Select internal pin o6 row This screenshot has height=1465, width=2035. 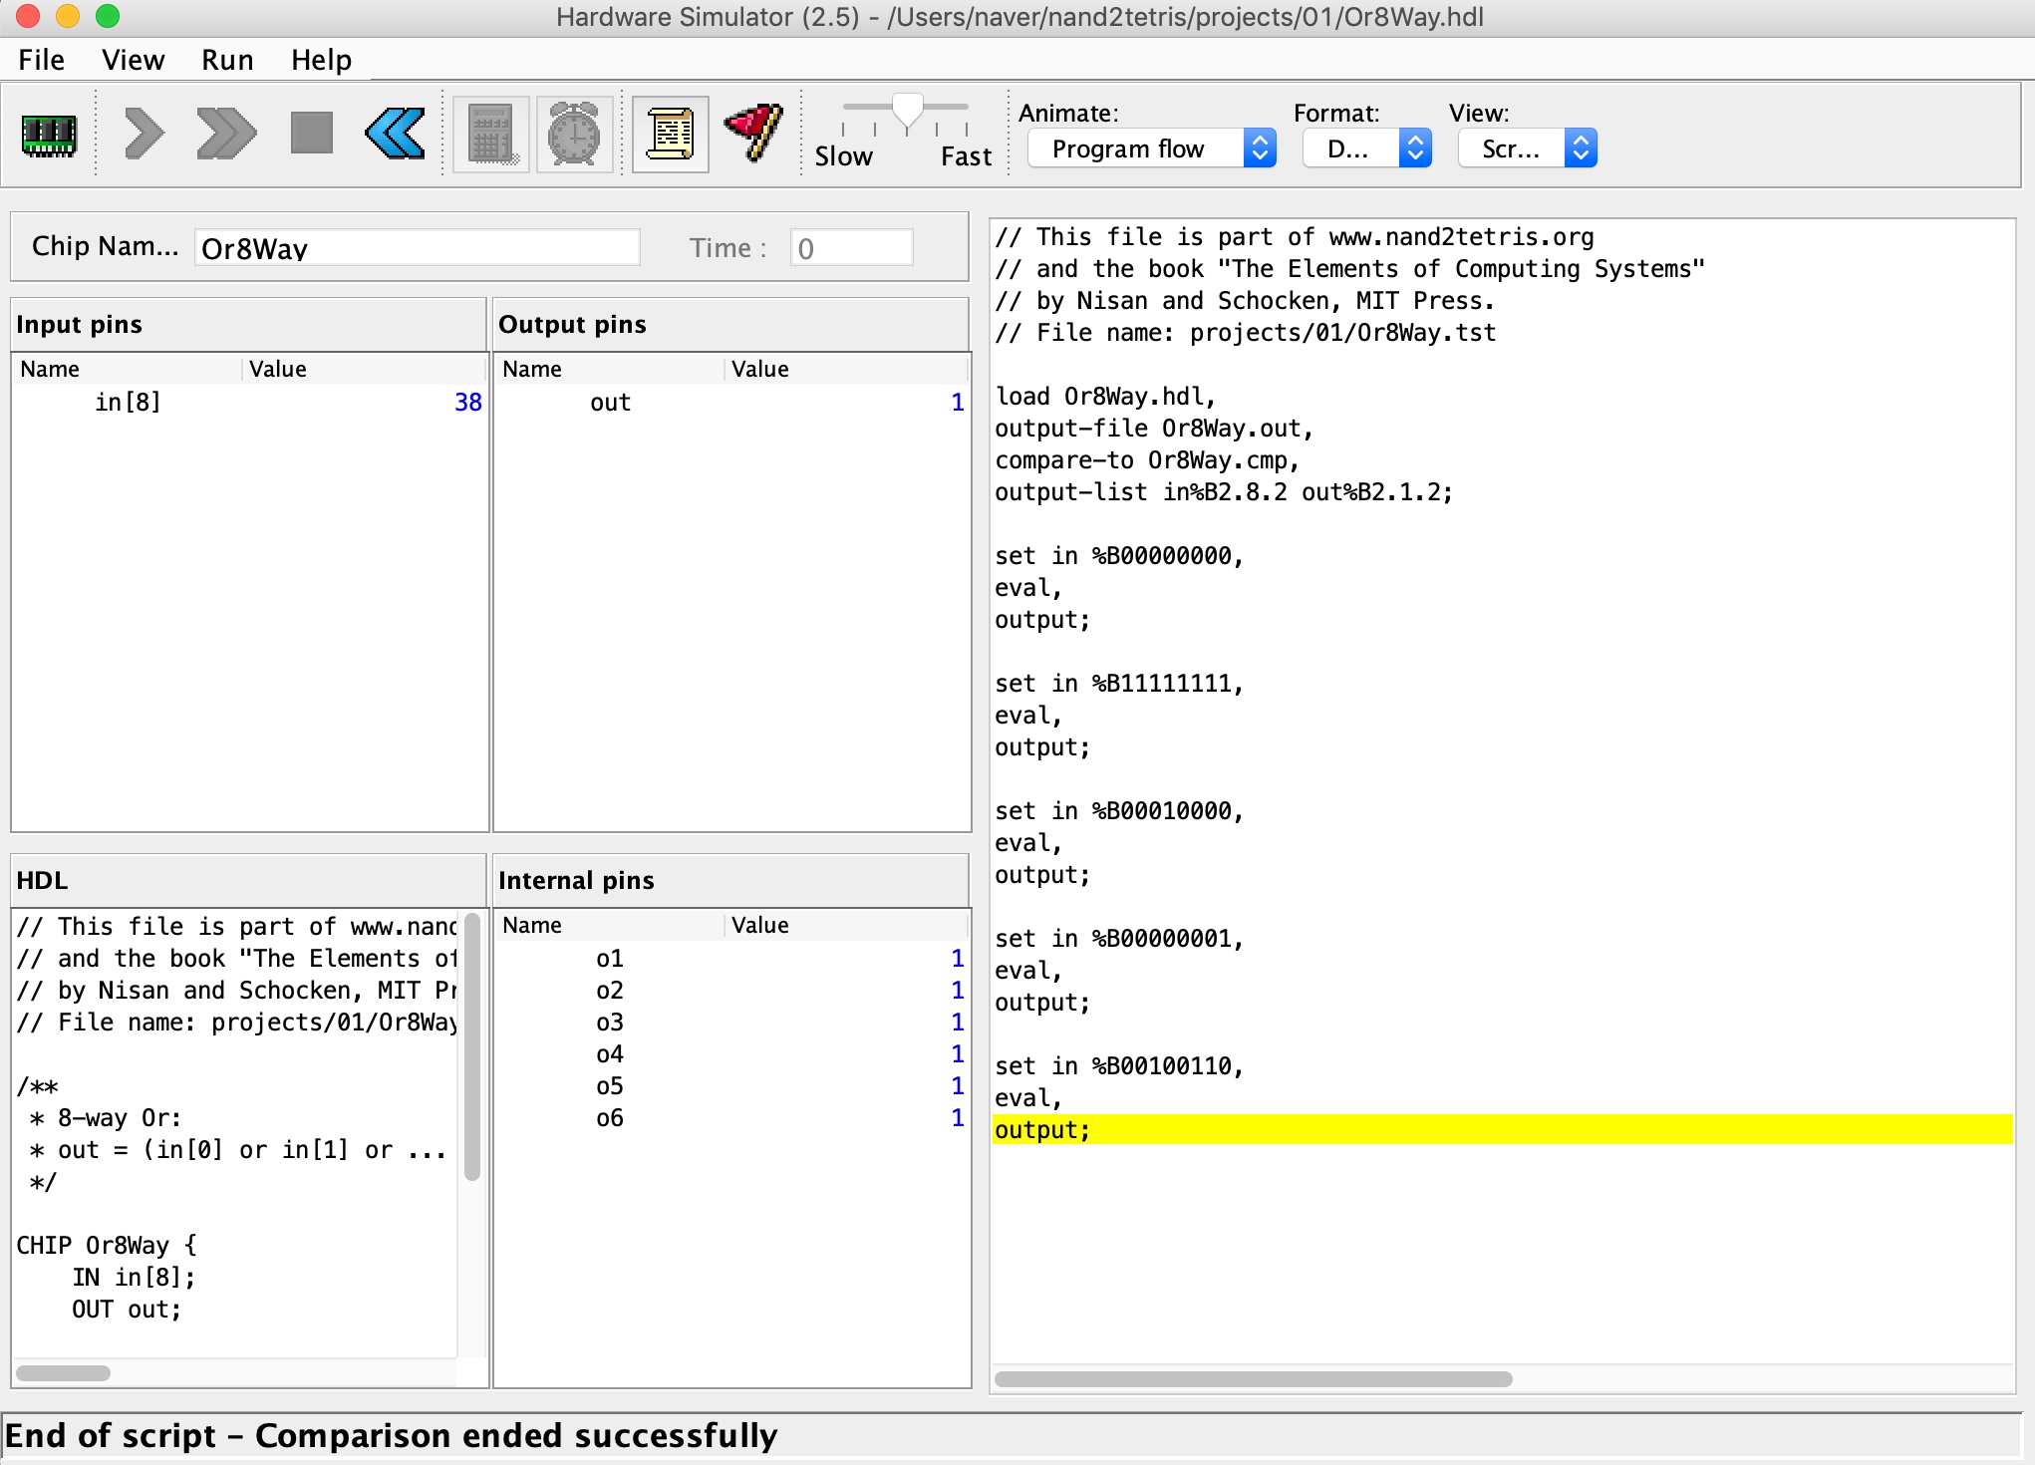click(x=731, y=1117)
